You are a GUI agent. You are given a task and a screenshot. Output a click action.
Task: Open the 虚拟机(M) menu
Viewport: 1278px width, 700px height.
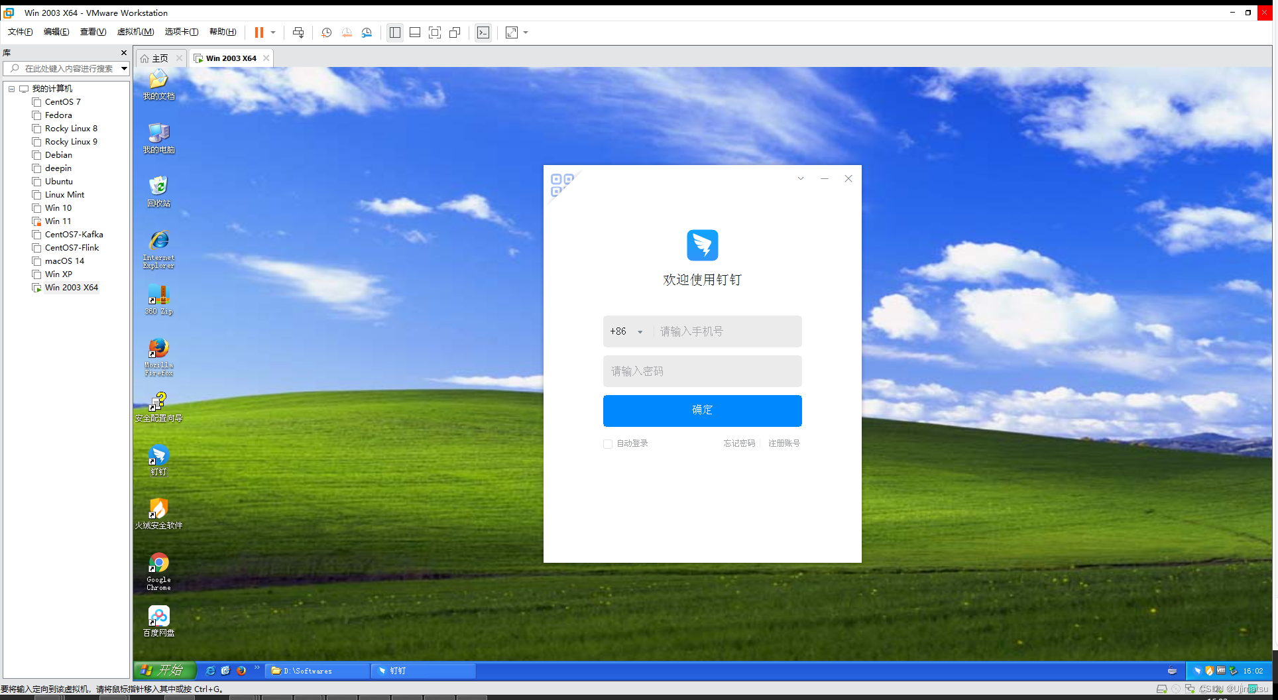(135, 32)
